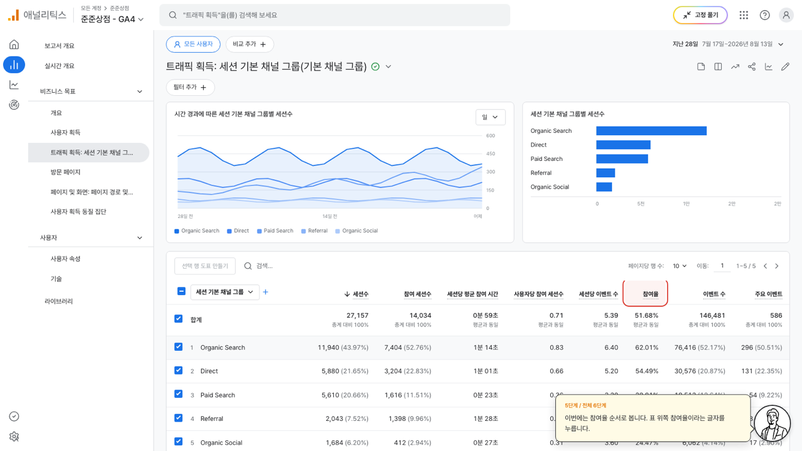Open the account avatar icon
The image size is (802, 451).
click(786, 15)
